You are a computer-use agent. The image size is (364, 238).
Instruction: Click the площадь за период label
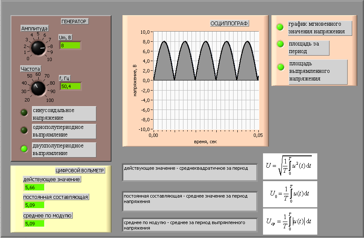[309, 48]
